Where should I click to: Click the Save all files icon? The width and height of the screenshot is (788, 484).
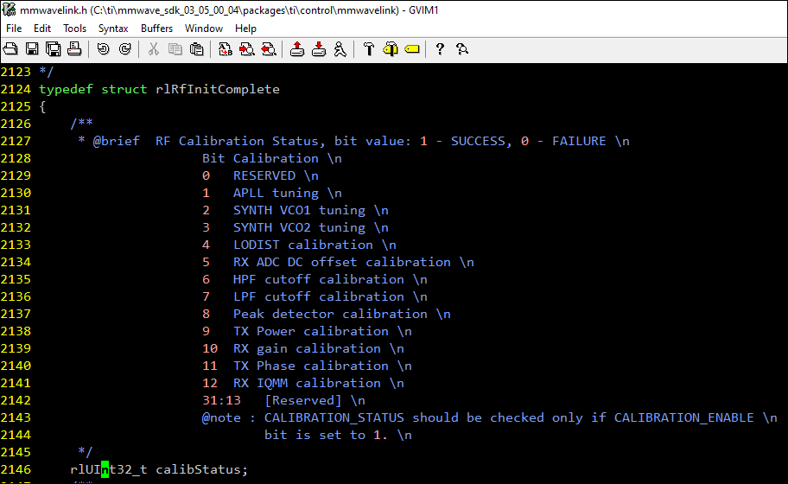pyautogui.click(x=54, y=48)
